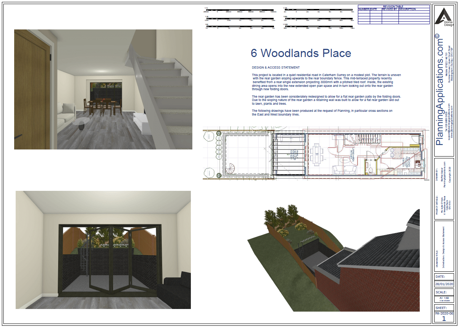The image size is (460, 328).
Task: Click the 1:1250 scale bar
Action: 318,27
